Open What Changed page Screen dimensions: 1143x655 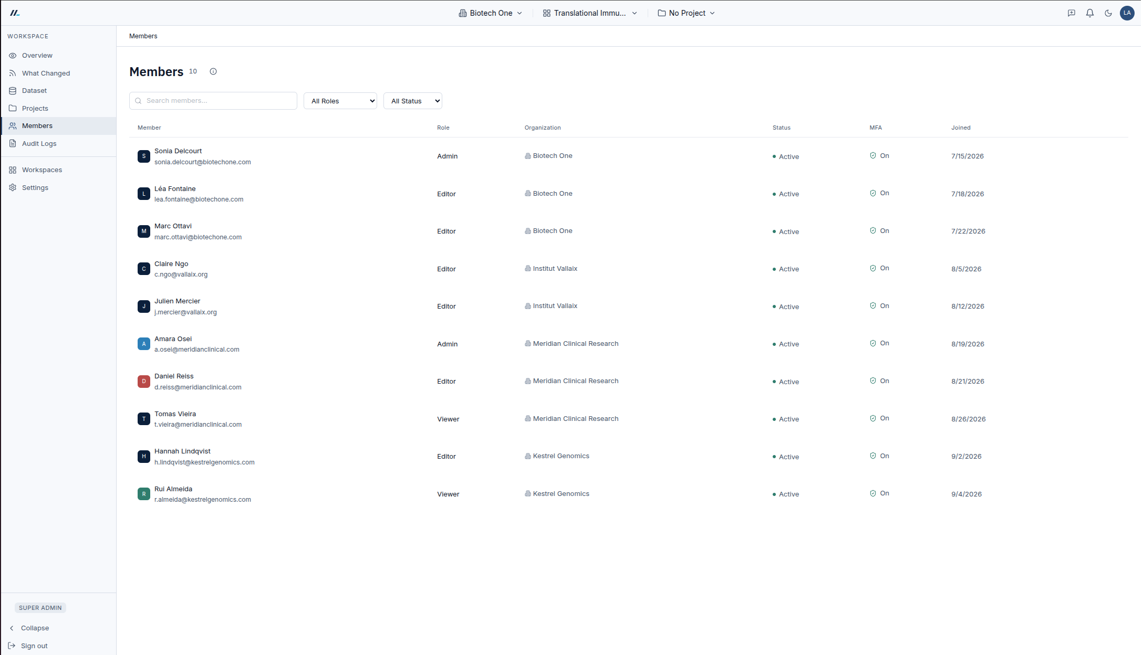point(58,73)
